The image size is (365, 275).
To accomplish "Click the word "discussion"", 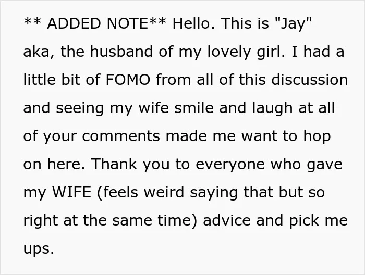I will click(310, 80).
